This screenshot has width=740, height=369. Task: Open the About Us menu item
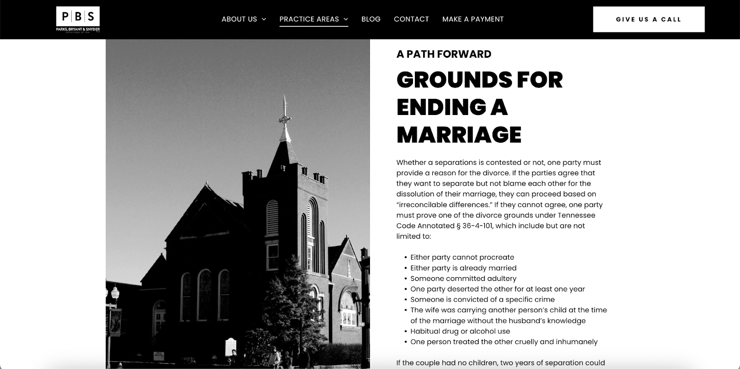point(239,19)
